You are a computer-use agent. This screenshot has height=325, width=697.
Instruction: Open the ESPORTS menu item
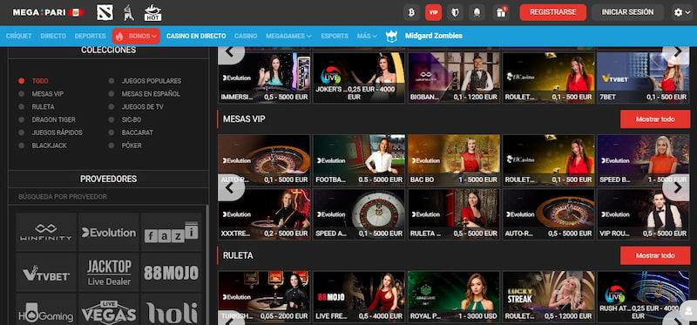point(335,36)
